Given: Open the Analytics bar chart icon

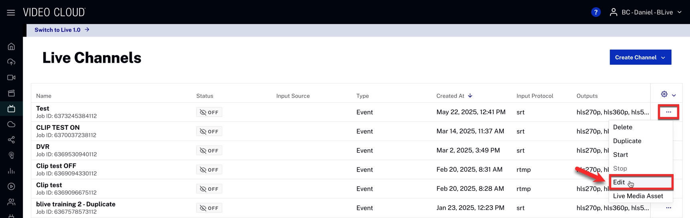Looking at the screenshot, I should click(x=11, y=171).
